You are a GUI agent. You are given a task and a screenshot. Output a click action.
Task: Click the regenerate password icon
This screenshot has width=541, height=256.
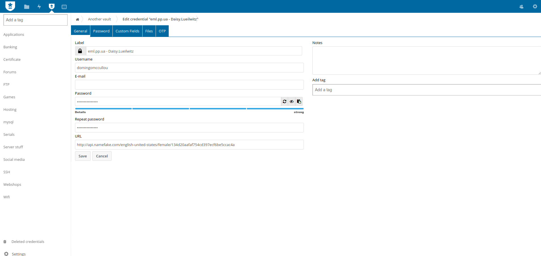pos(284,101)
